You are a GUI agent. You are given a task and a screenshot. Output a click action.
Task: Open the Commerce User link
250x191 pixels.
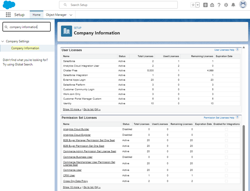pyautogui.click(x=72, y=170)
